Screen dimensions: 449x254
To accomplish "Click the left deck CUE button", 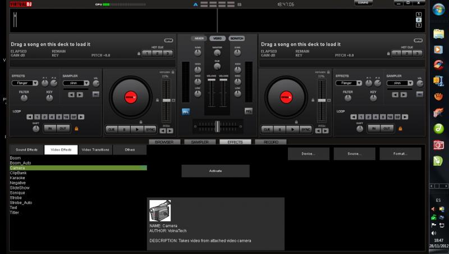I will tap(111, 130).
